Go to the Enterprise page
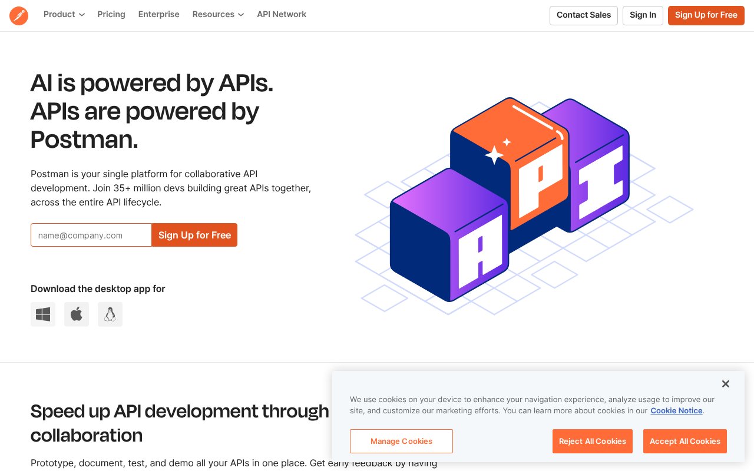The width and height of the screenshot is (754, 471). 159,14
